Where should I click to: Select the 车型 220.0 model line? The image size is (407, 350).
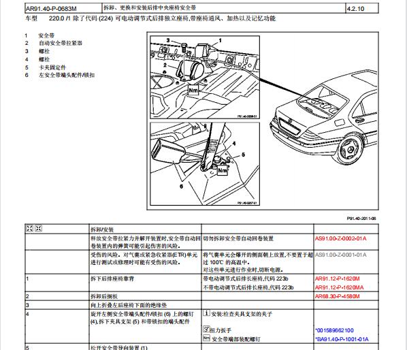150,18
